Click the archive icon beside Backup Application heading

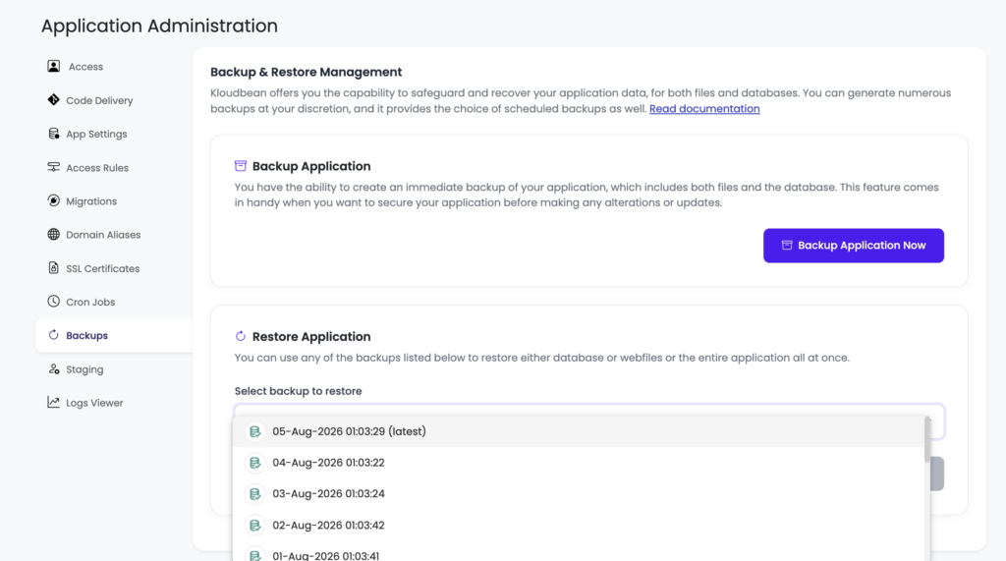tap(241, 166)
